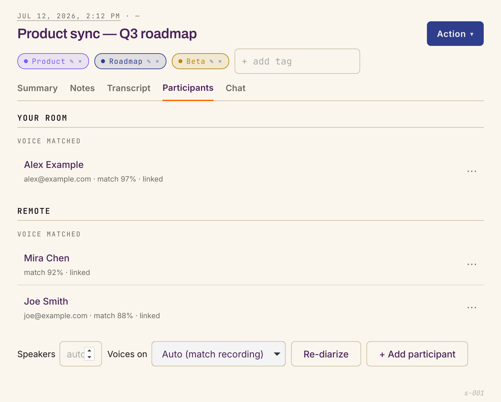Click the YOUR ROOM section heading

pos(42,118)
